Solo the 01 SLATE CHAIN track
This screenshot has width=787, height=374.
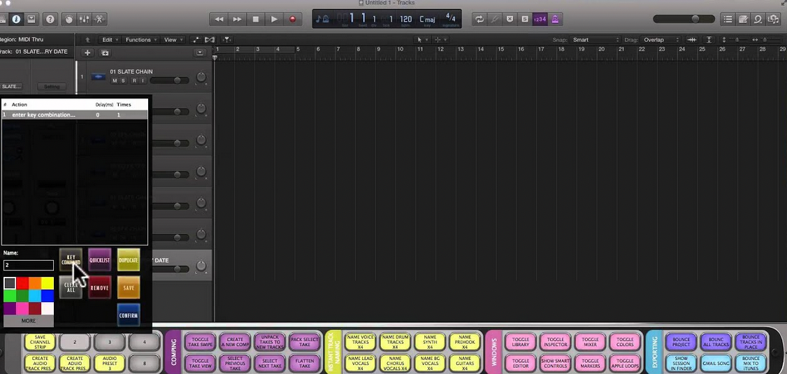tap(123, 81)
